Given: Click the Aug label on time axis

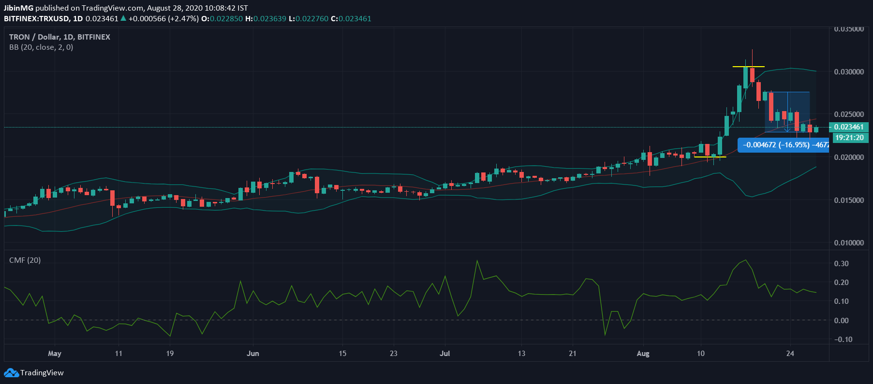Looking at the screenshot, I should (x=643, y=354).
